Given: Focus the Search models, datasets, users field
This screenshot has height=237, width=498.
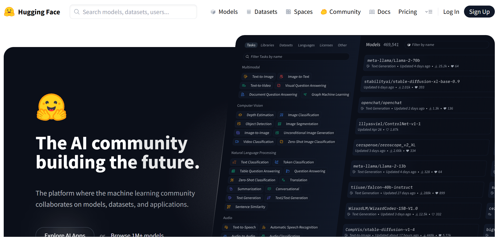Looking at the screenshot, I should 133,12.
